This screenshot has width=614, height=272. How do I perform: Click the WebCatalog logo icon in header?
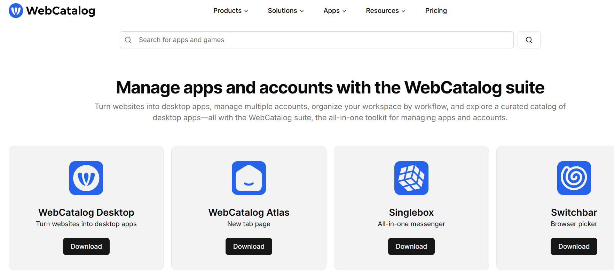(x=16, y=11)
